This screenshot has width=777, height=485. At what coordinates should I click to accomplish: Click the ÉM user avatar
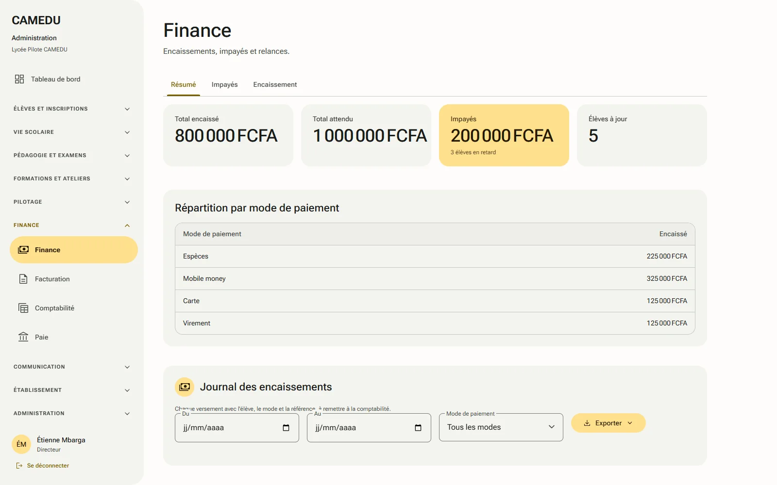tap(21, 444)
